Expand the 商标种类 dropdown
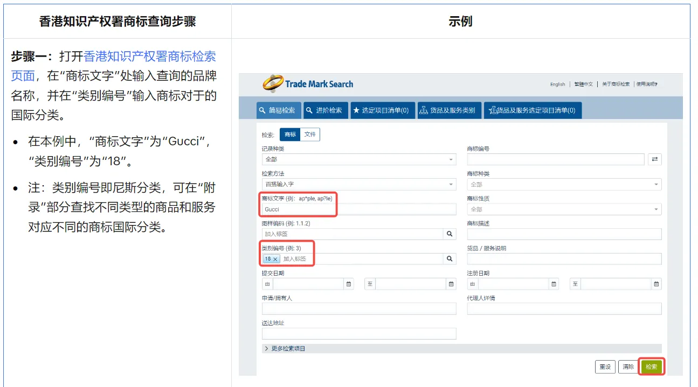This screenshot has height=387, width=698. pos(564,184)
